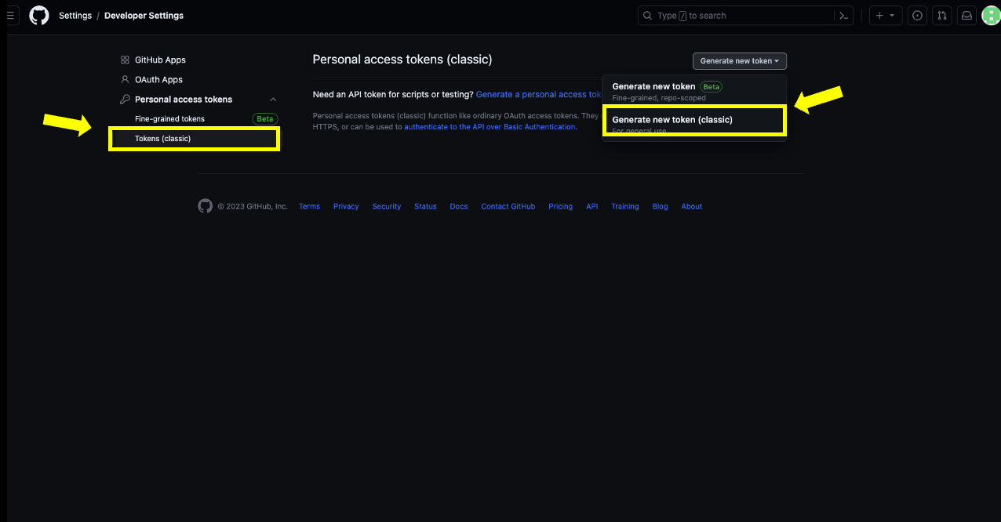Open Fine-grained tokens in sidebar
The width and height of the screenshot is (1001, 522).
[x=169, y=119]
